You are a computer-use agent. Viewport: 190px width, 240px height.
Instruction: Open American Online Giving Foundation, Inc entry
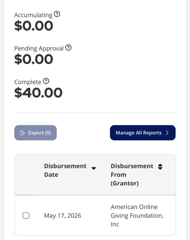pos(137,216)
